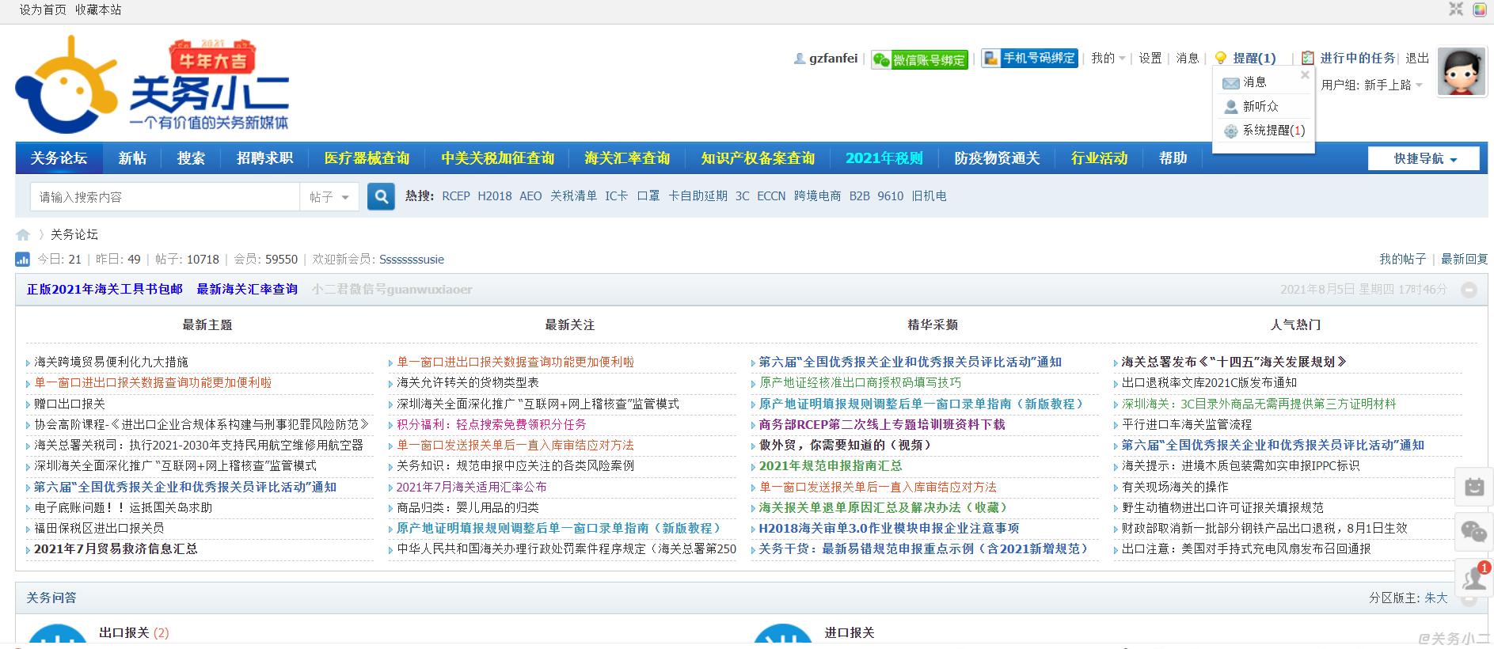Screen dimensions: 1494x649
Task: Click the gzfanfei username link
Action: point(833,58)
